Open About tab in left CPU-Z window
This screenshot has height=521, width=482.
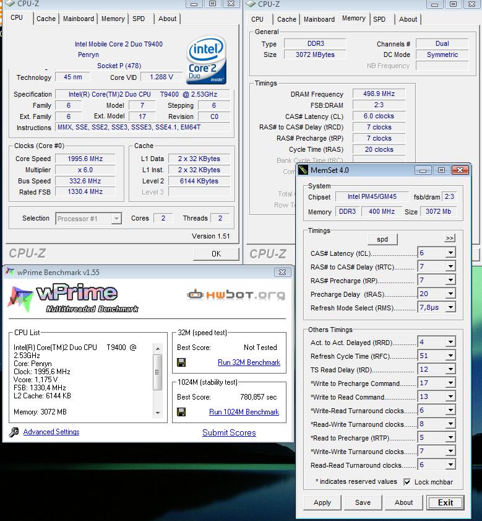[x=167, y=19]
